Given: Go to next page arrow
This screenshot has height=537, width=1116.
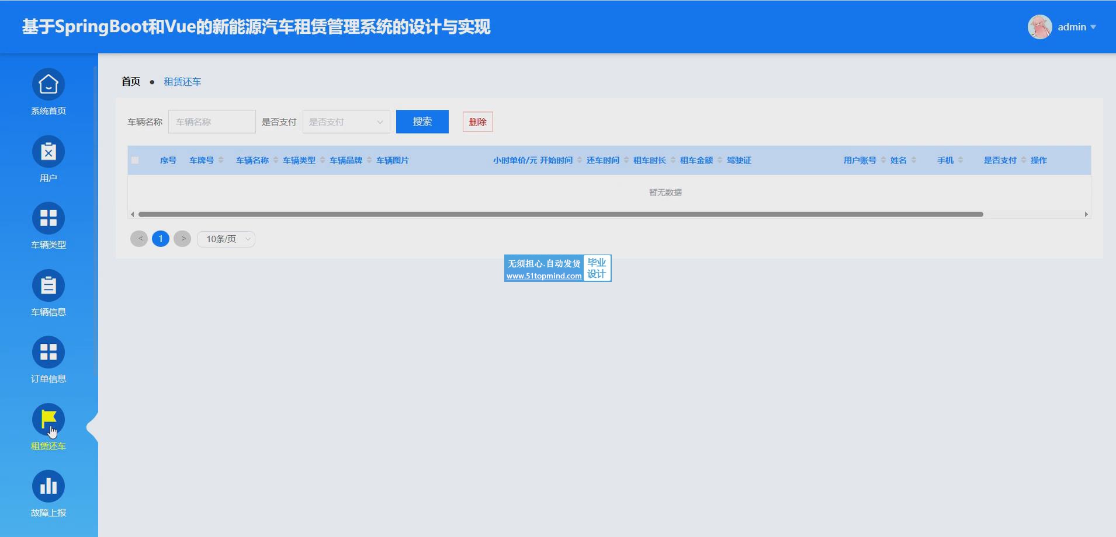Looking at the screenshot, I should click(x=183, y=239).
